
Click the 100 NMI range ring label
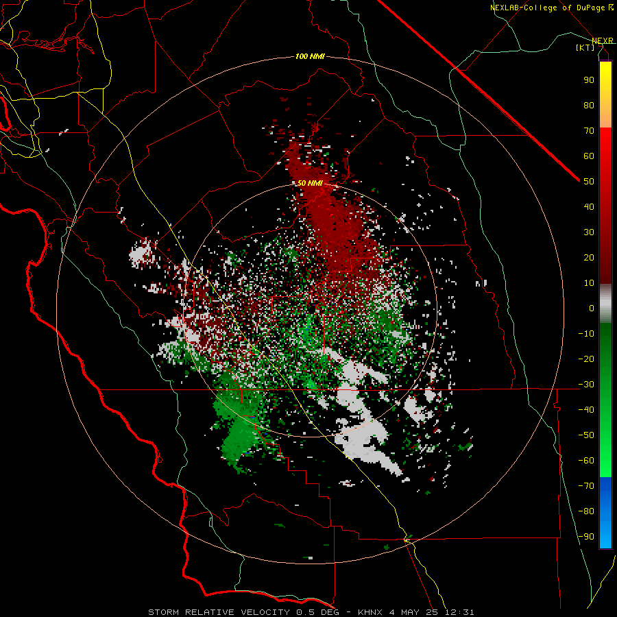[310, 57]
